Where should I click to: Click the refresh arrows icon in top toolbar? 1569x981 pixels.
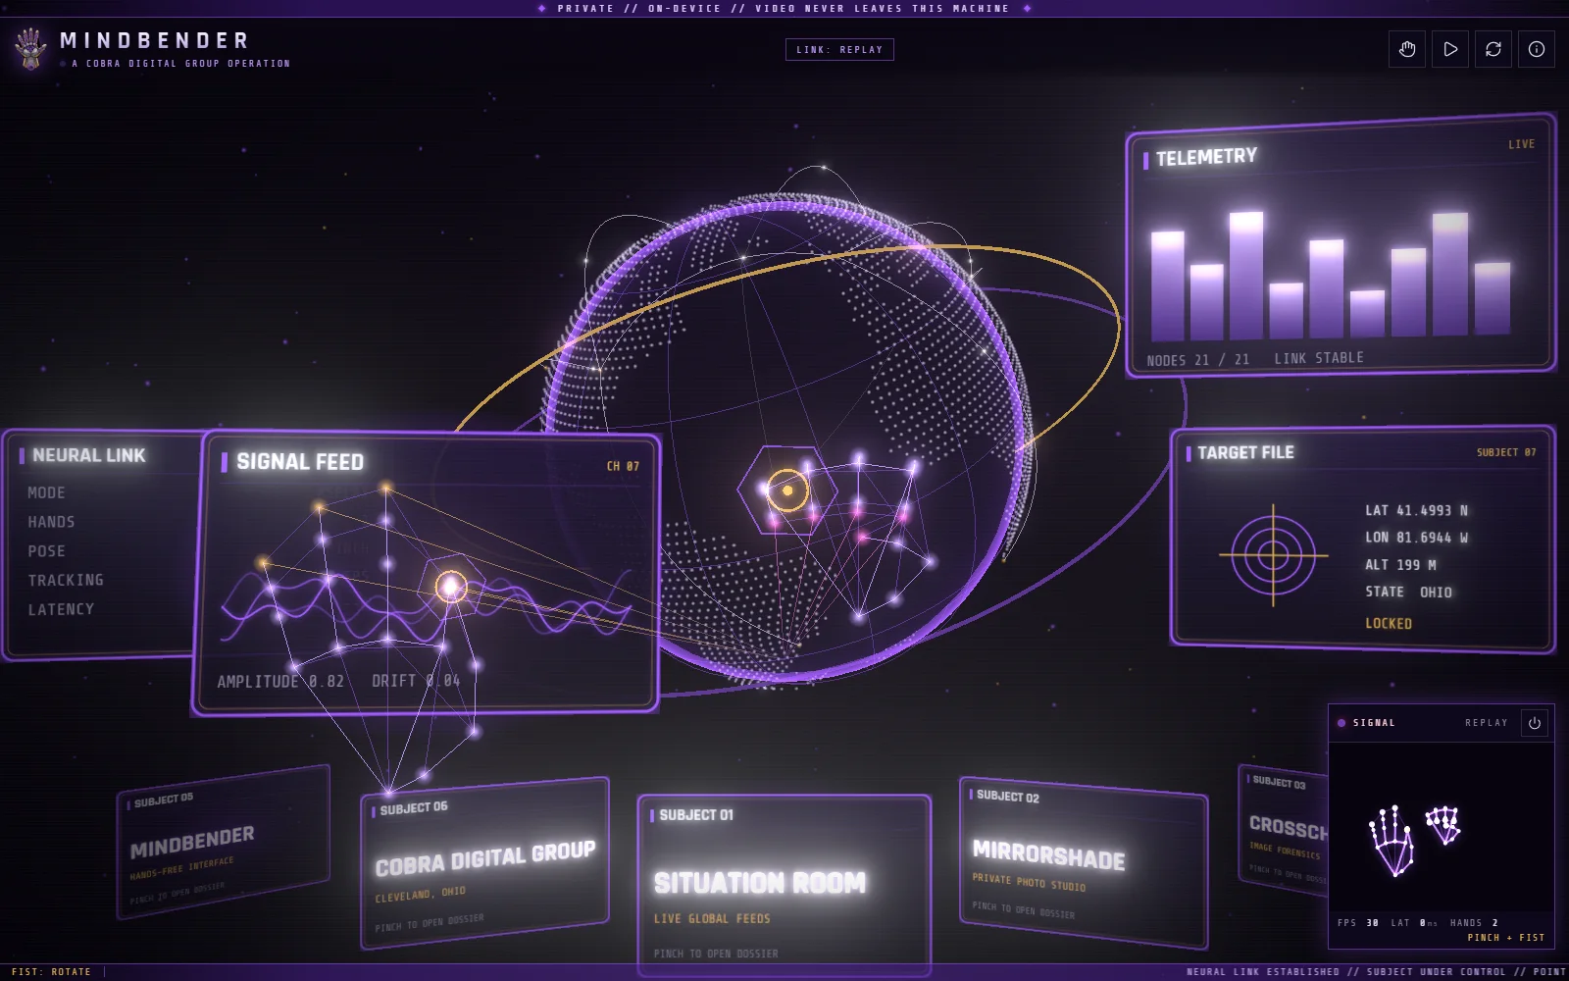point(1493,49)
